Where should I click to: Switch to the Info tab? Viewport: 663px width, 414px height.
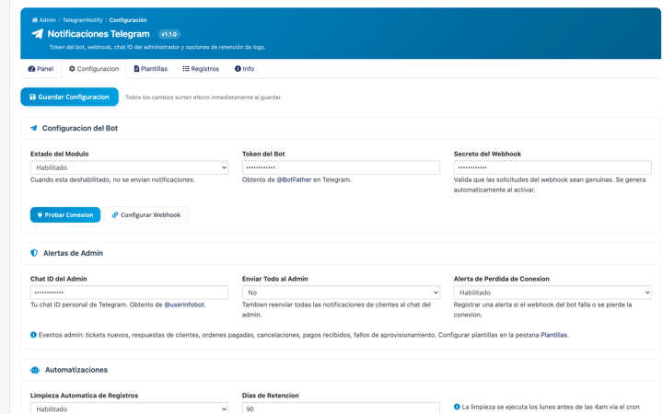pos(244,68)
